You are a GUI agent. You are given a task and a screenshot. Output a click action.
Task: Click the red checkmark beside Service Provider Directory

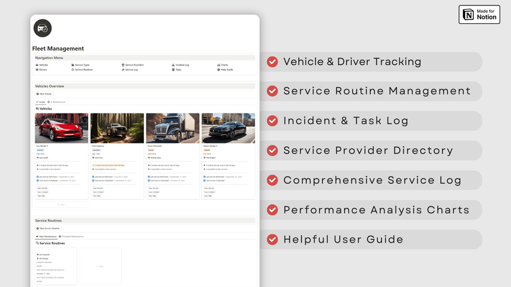click(x=272, y=150)
